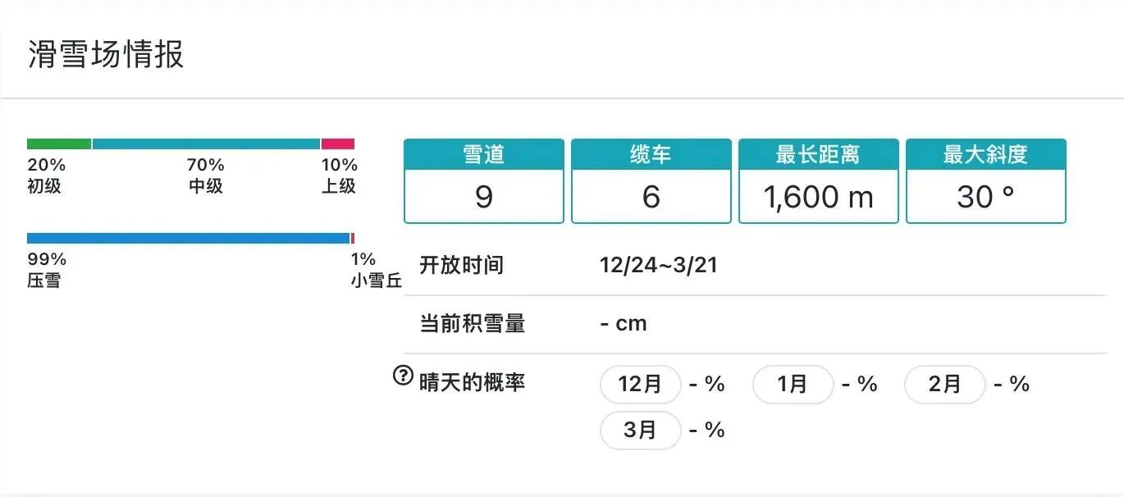The width and height of the screenshot is (1124, 497).
Task: Click the 晴天的概率 label
Action: [472, 382]
